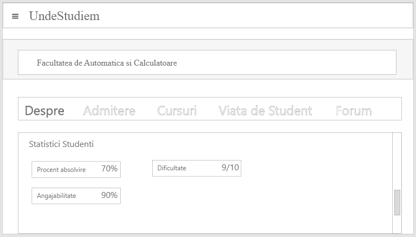Click the Facultatea de Automatica si Calculatoare field
Viewport: 416px width, 237px height.
click(x=207, y=63)
